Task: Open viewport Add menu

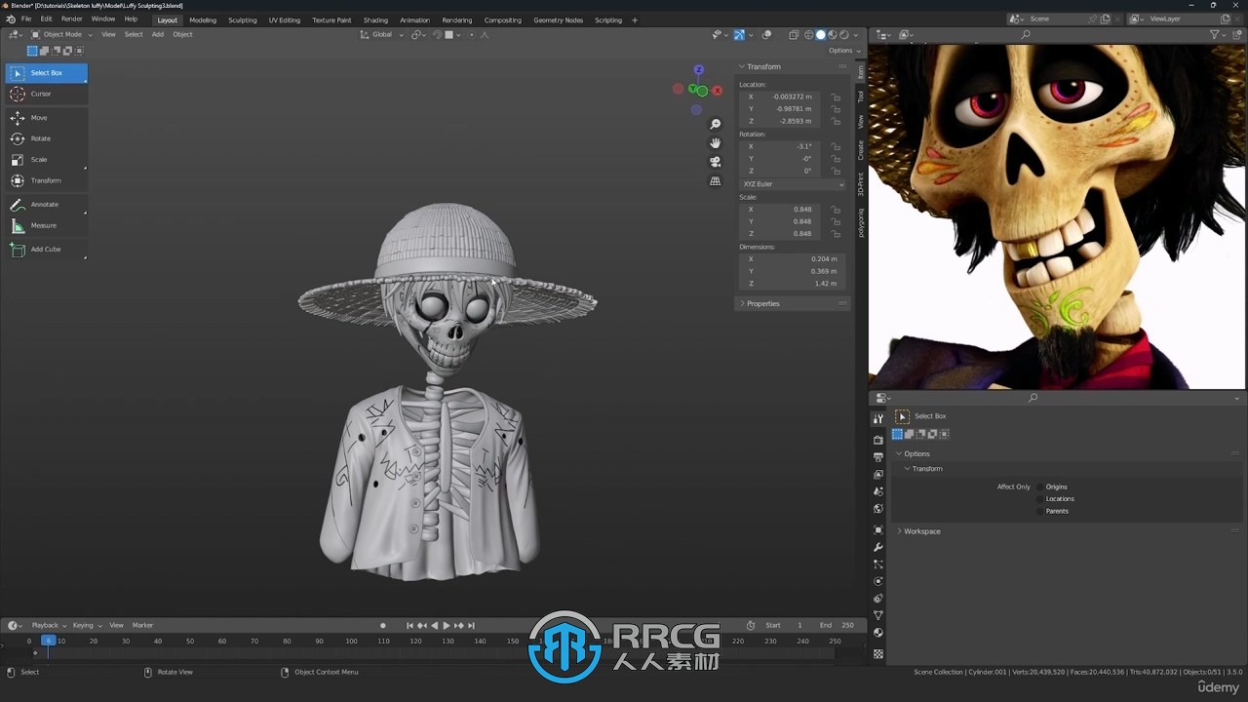Action: coord(158,35)
